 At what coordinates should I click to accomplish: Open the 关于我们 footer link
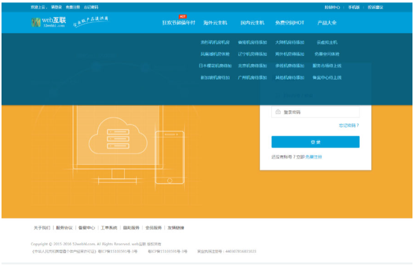pos(42,228)
